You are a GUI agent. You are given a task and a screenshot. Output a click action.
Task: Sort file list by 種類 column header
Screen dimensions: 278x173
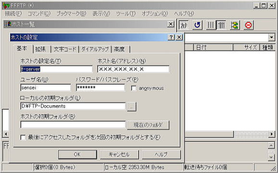click(267, 47)
